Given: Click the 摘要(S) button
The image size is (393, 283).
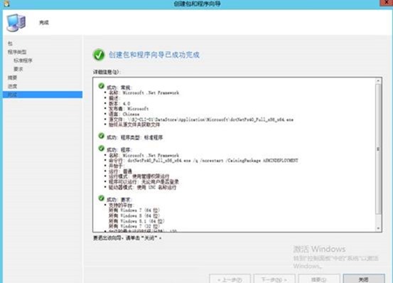Looking at the screenshot, I should coord(319,279).
